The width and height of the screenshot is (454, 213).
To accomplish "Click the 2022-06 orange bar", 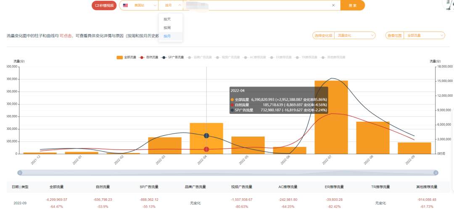I will (x=290, y=150).
